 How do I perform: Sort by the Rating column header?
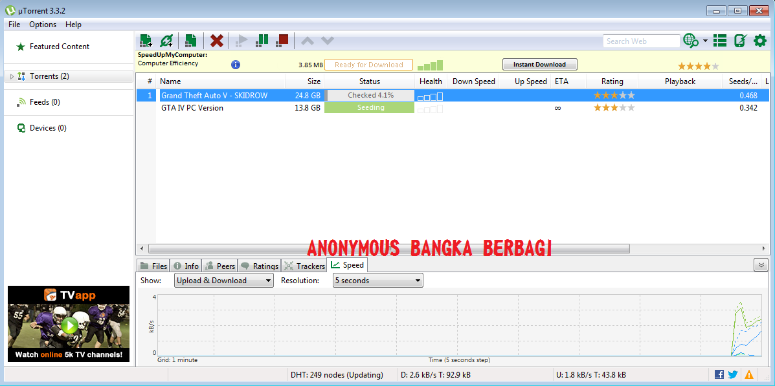(x=612, y=81)
